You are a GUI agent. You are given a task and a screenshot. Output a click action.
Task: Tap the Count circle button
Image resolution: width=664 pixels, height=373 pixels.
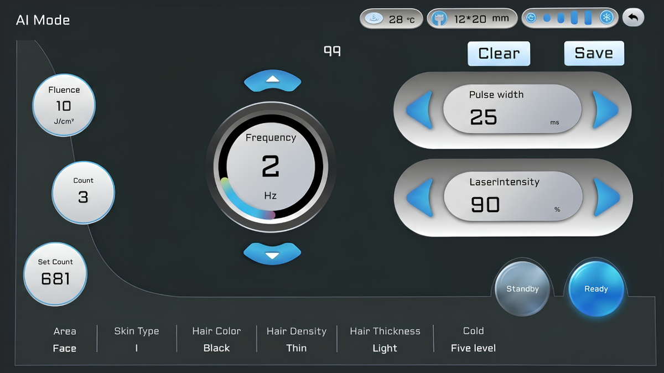[x=83, y=192]
